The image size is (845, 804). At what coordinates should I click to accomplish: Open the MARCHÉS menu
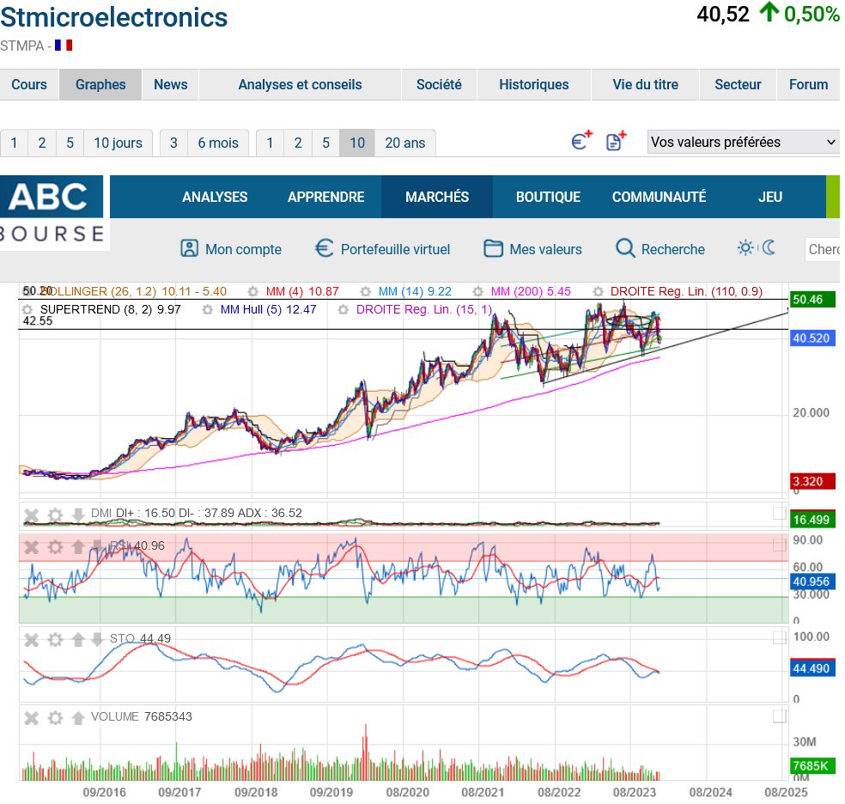click(x=437, y=197)
